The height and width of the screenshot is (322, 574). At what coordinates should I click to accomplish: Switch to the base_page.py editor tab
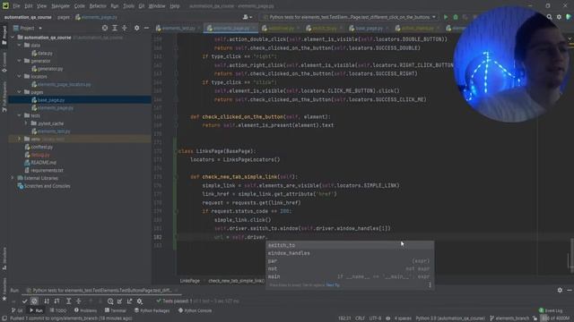point(369,28)
